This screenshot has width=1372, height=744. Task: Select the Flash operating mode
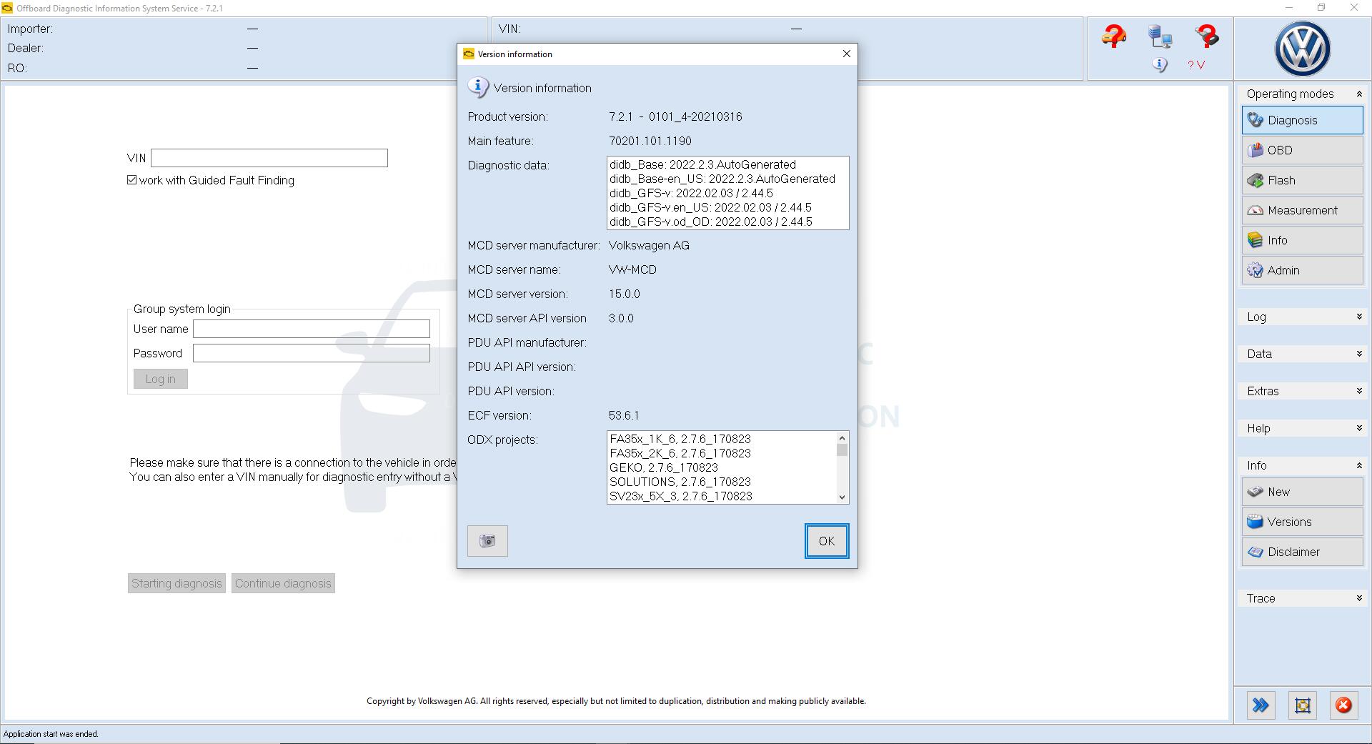point(1303,180)
